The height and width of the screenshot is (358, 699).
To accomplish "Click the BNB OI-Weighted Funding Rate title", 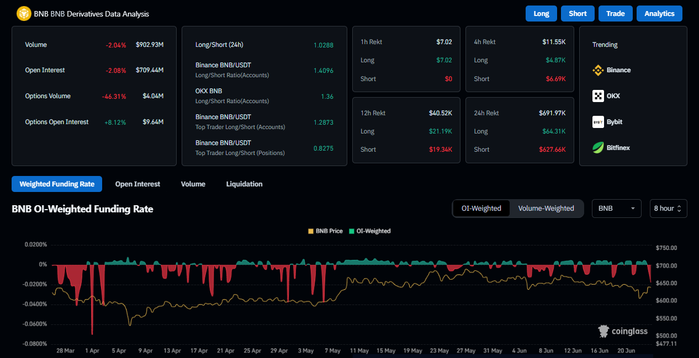I will pyautogui.click(x=82, y=209).
